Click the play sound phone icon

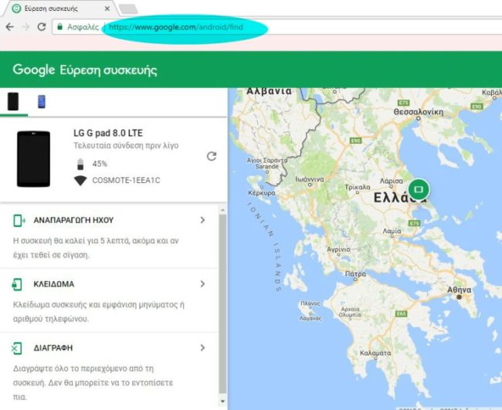click(x=18, y=221)
